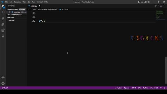Click the Desktop breadcrumb
Screen dimensions: 167x94
point(44,9)
